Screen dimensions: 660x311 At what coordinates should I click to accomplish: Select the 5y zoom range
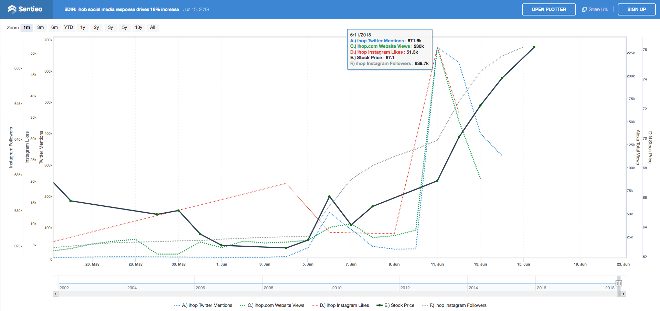click(125, 28)
